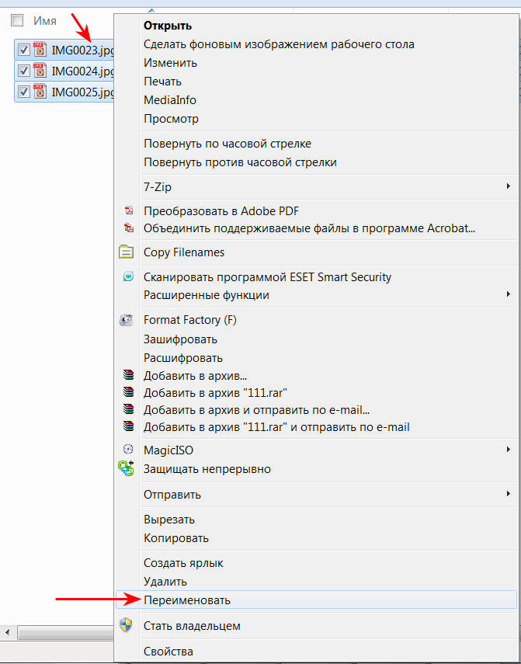Click 'Открыть' to open the files
The width and height of the screenshot is (521, 664).
point(168,26)
